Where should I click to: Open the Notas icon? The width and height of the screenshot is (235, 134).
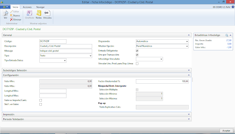click(x=39, y=15)
